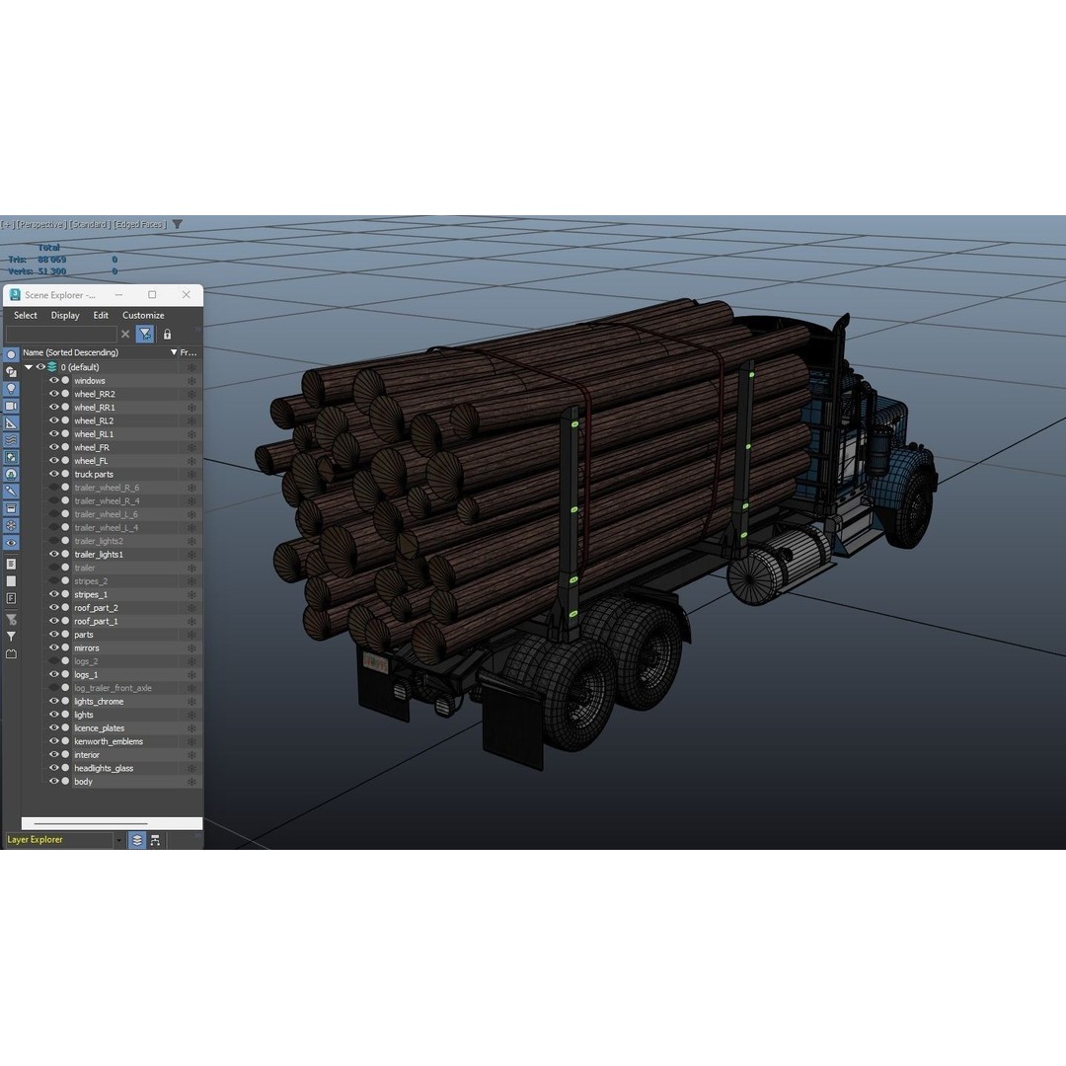Click the color circle next to truck parts layer
This screenshot has height=1066, width=1066.
(65, 474)
